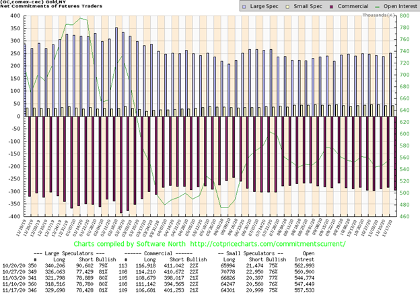Screen dimensions: 420x293
Task: Click the 11/10/20 row date in the table
Action: (x=13, y=284)
